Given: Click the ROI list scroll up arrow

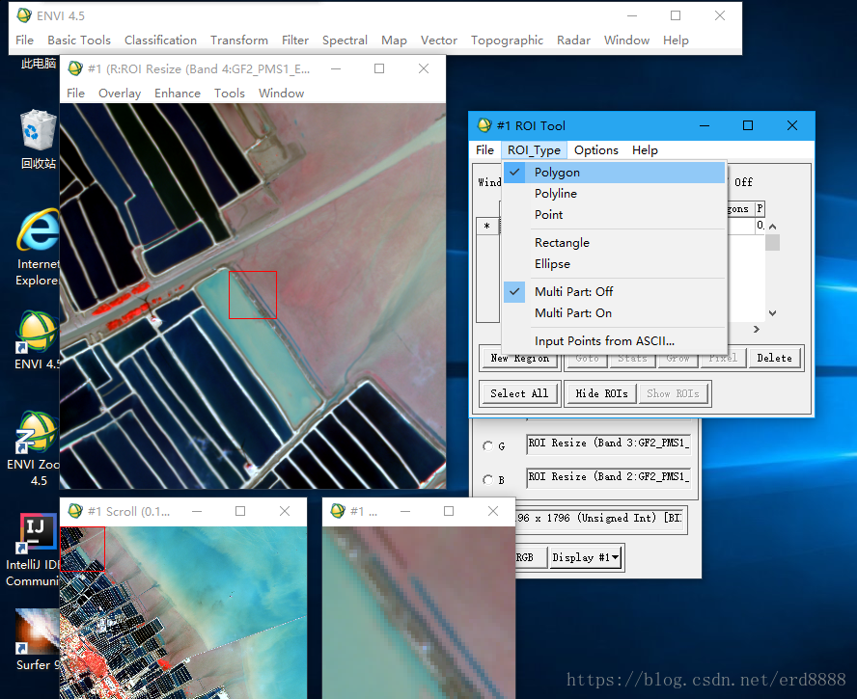Looking at the screenshot, I should click(x=772, y=227).
